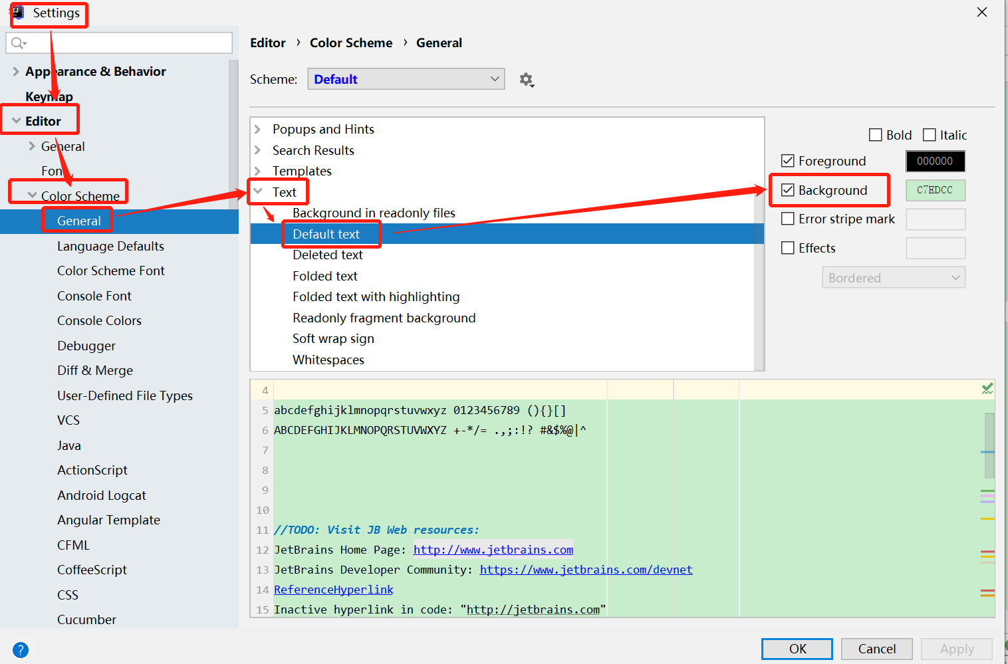The height and width of the screenshot is (664, 1008).
Task: Click the settings search input field
Action: coord(119,43)
